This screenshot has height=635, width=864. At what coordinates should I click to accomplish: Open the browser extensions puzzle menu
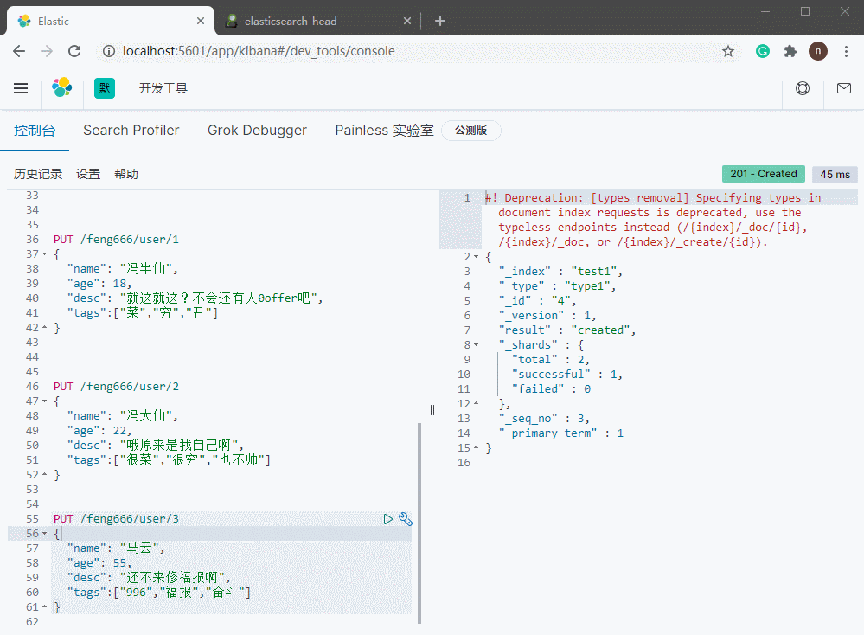point(790,51)
